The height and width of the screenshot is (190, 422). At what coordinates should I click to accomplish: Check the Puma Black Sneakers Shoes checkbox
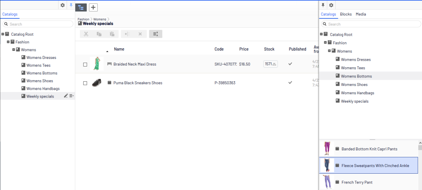point(85,83)
